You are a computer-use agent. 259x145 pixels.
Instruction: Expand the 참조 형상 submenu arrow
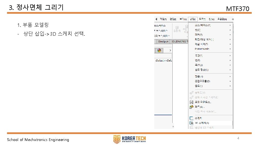(230, 70)
